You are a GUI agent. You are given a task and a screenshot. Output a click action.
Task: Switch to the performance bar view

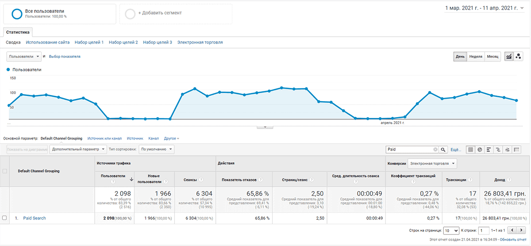coord(489,150)
